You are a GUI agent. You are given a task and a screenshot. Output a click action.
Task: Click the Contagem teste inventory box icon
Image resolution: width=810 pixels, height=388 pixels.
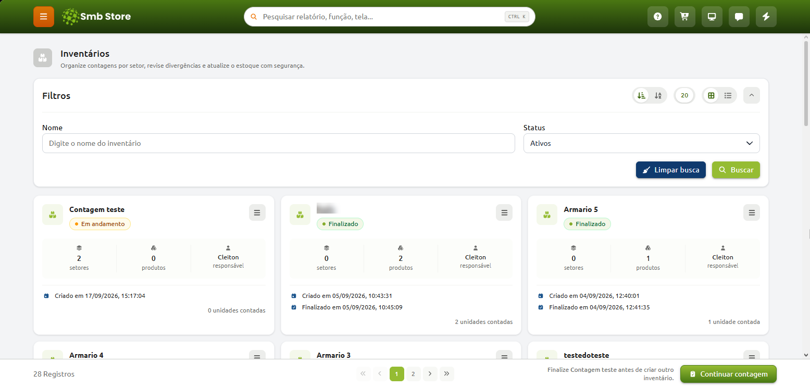pyautogui.click(x=53, y=215)
